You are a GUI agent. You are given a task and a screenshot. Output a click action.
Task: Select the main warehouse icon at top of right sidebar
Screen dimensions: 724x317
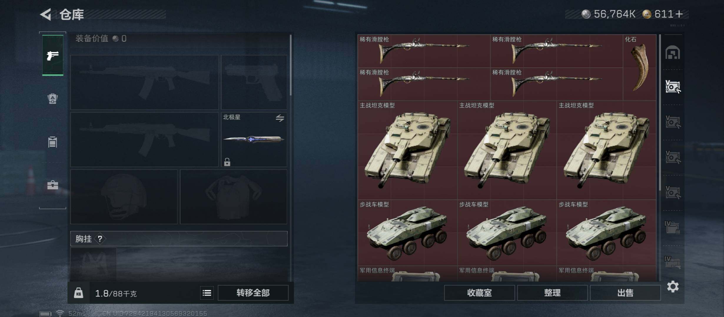tap(673, 53)
